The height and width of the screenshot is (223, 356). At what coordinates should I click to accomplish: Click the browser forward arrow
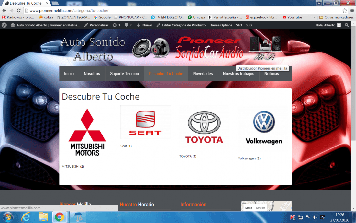[11, 10]
